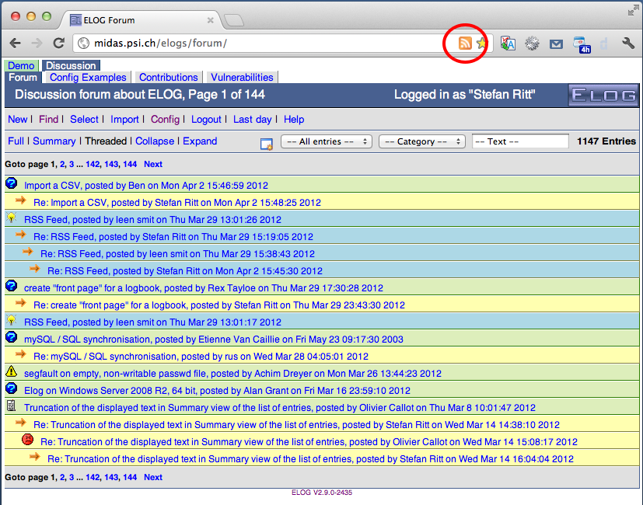This screenshot has width=643, height=505.
Task: Click question icon of Elog on Windows Server entry
Action: tap(12, 388)
